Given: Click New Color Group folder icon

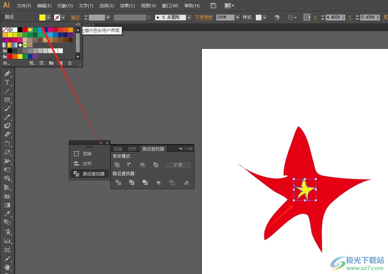Looking at the screenshot, I should coord(51,63).
